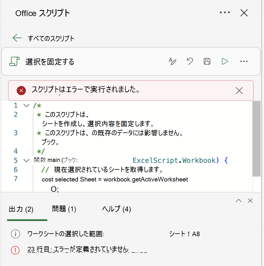Click line number 3 in the gutter
The height and width of the screenshot is (266, 264).
tap(16, 133)
